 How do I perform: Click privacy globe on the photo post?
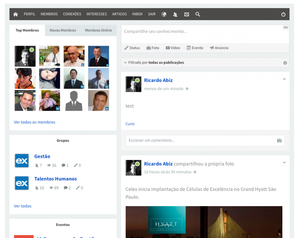(x=195, y=172)
